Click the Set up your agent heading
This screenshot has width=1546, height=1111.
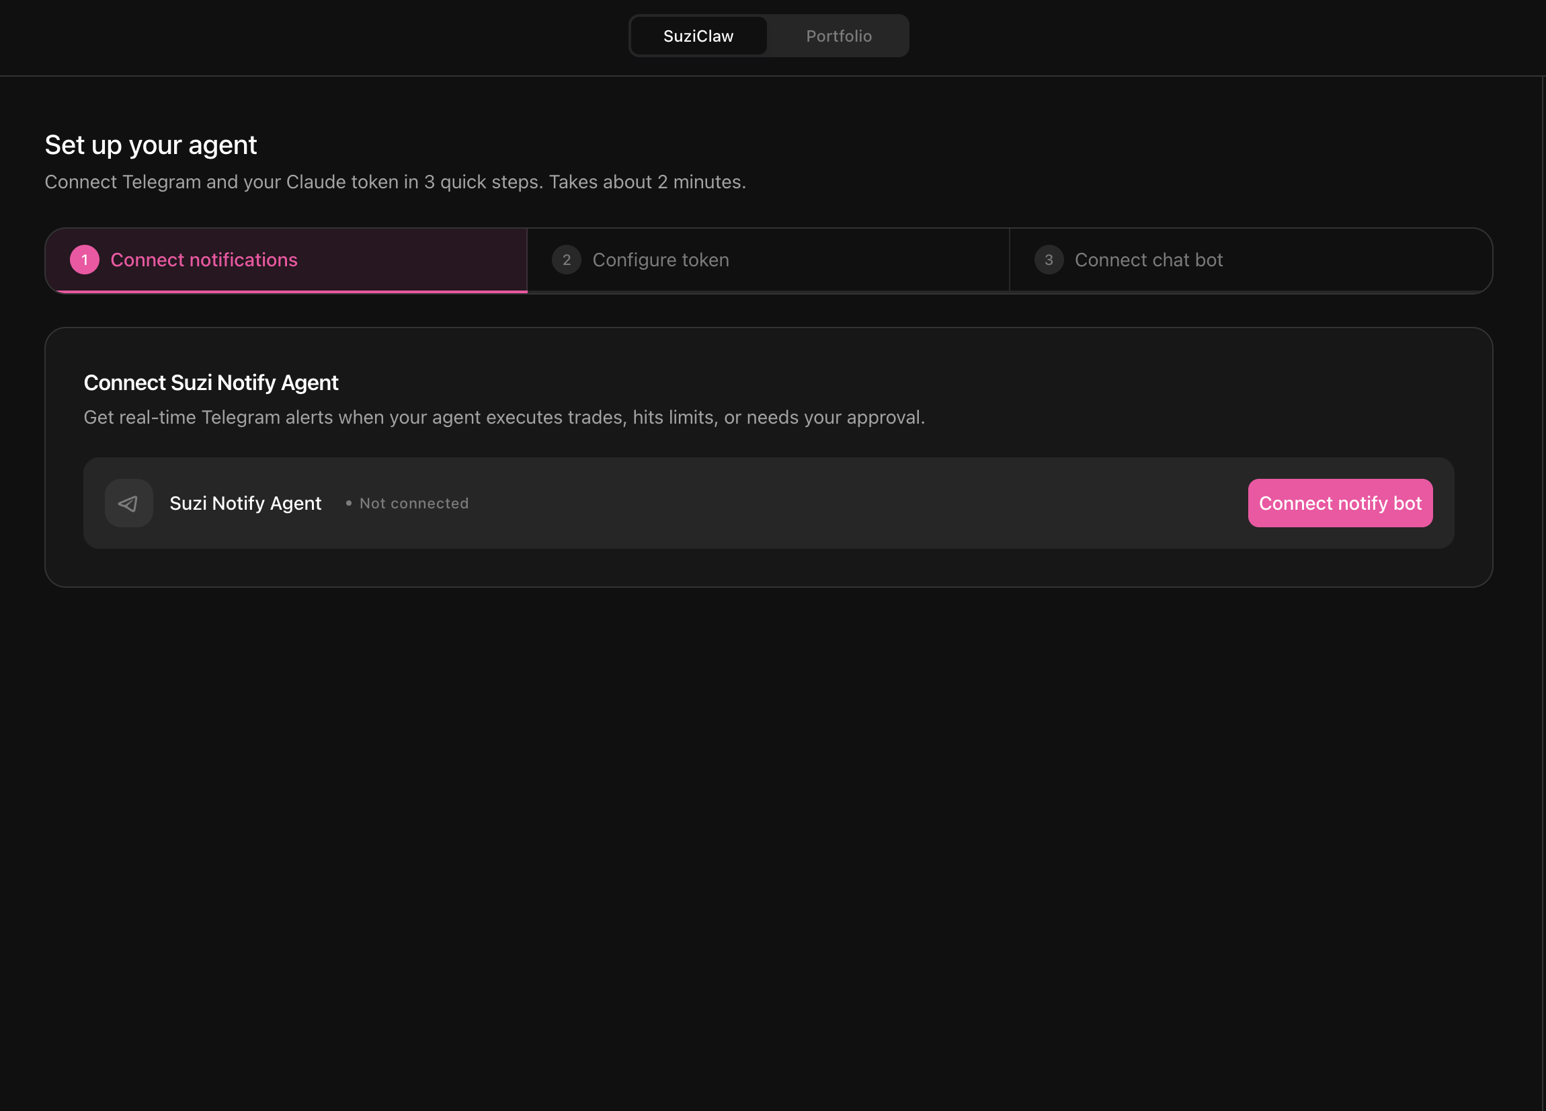click(151, 145)
